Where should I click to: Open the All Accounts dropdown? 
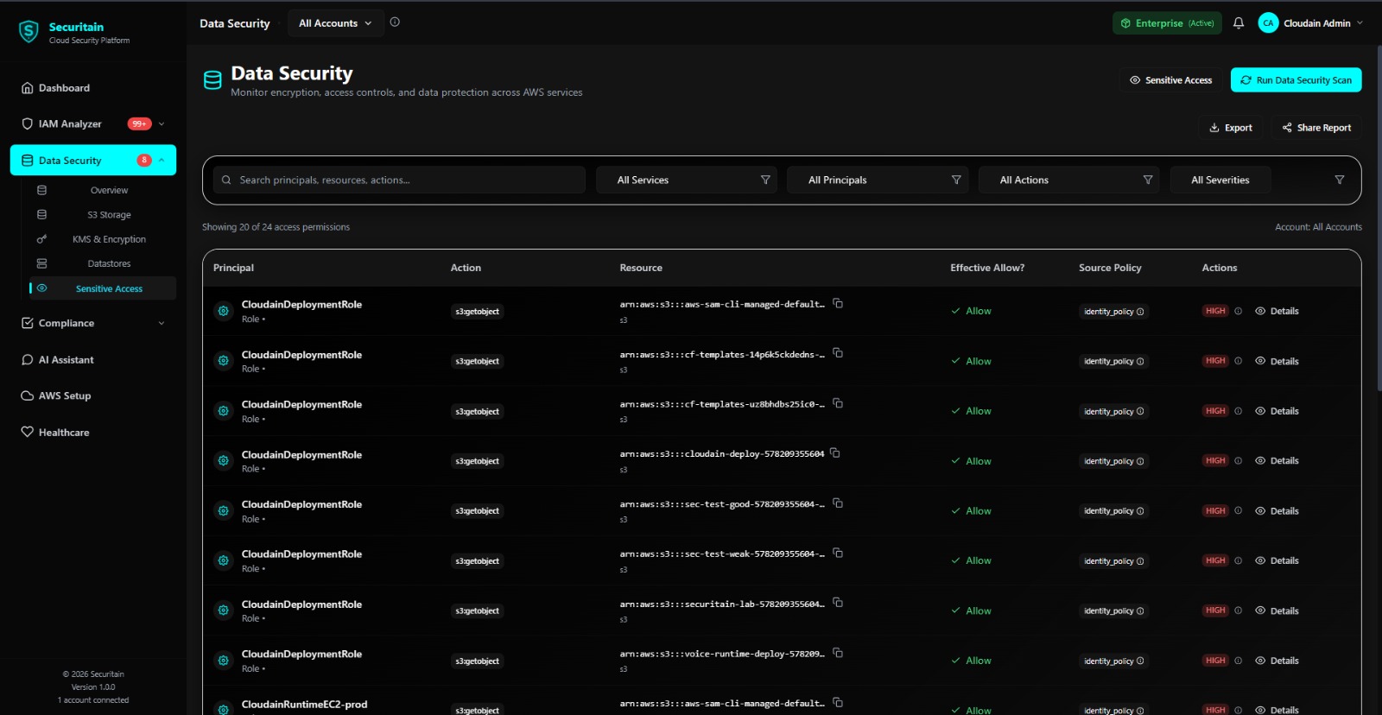pyautogui.click(x=335, y=23)
